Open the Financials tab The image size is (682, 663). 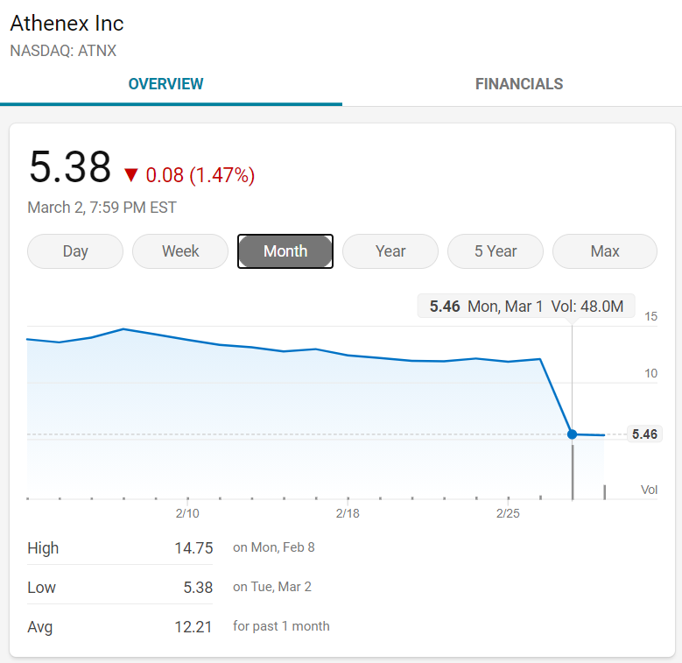pyautogui.click(x=518, y=84)
